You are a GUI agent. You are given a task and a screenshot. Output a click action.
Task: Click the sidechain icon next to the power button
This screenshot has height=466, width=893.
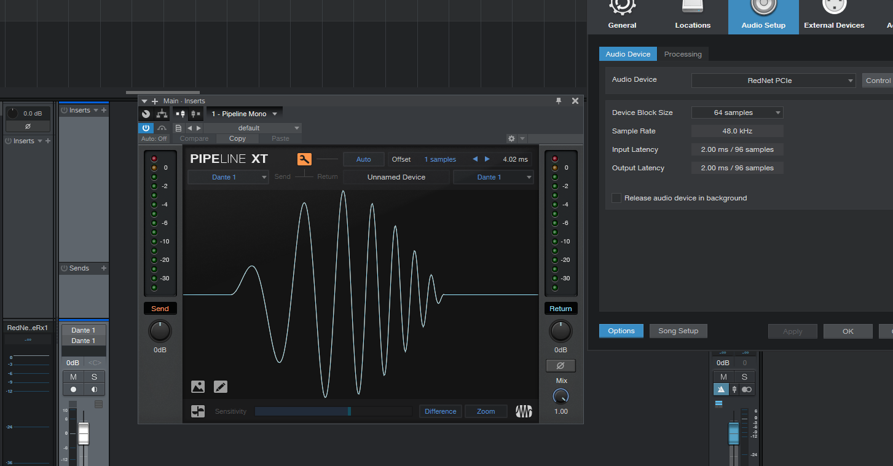tap(162, 128)
